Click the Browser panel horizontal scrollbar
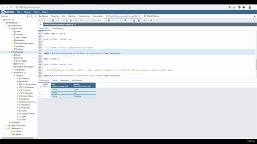The width and height of the screenshot is (257, 144). pyautogui.click(x=18, y=138)
